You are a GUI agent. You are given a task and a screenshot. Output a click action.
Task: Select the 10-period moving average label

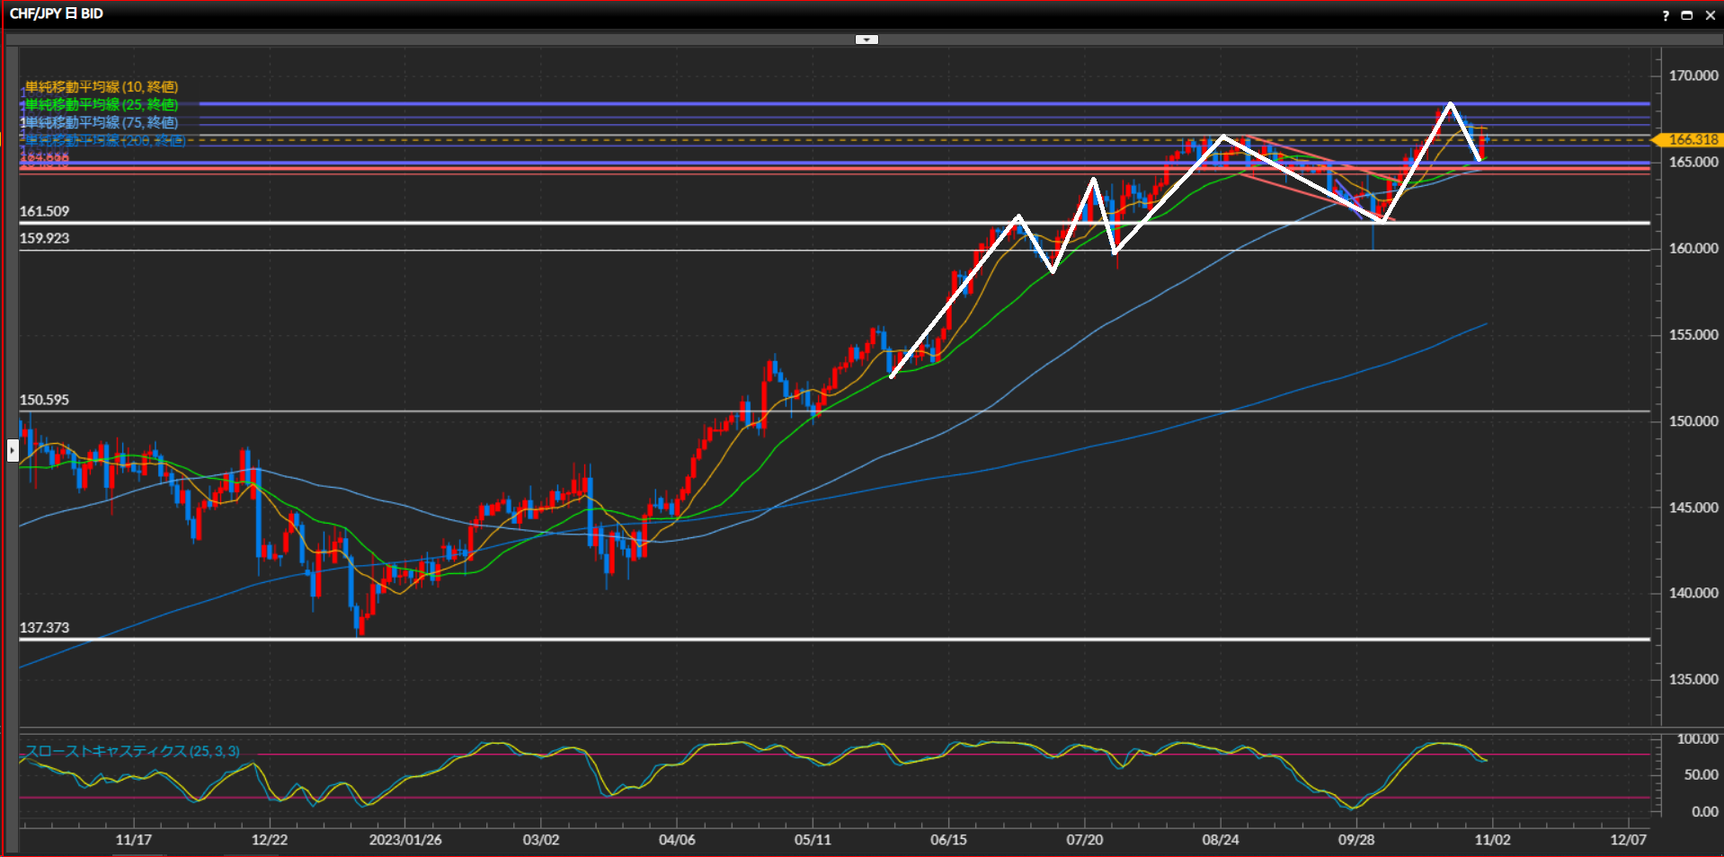click(101, 87)
